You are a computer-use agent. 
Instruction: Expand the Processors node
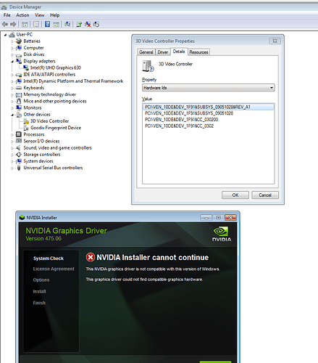click(12, 134)
